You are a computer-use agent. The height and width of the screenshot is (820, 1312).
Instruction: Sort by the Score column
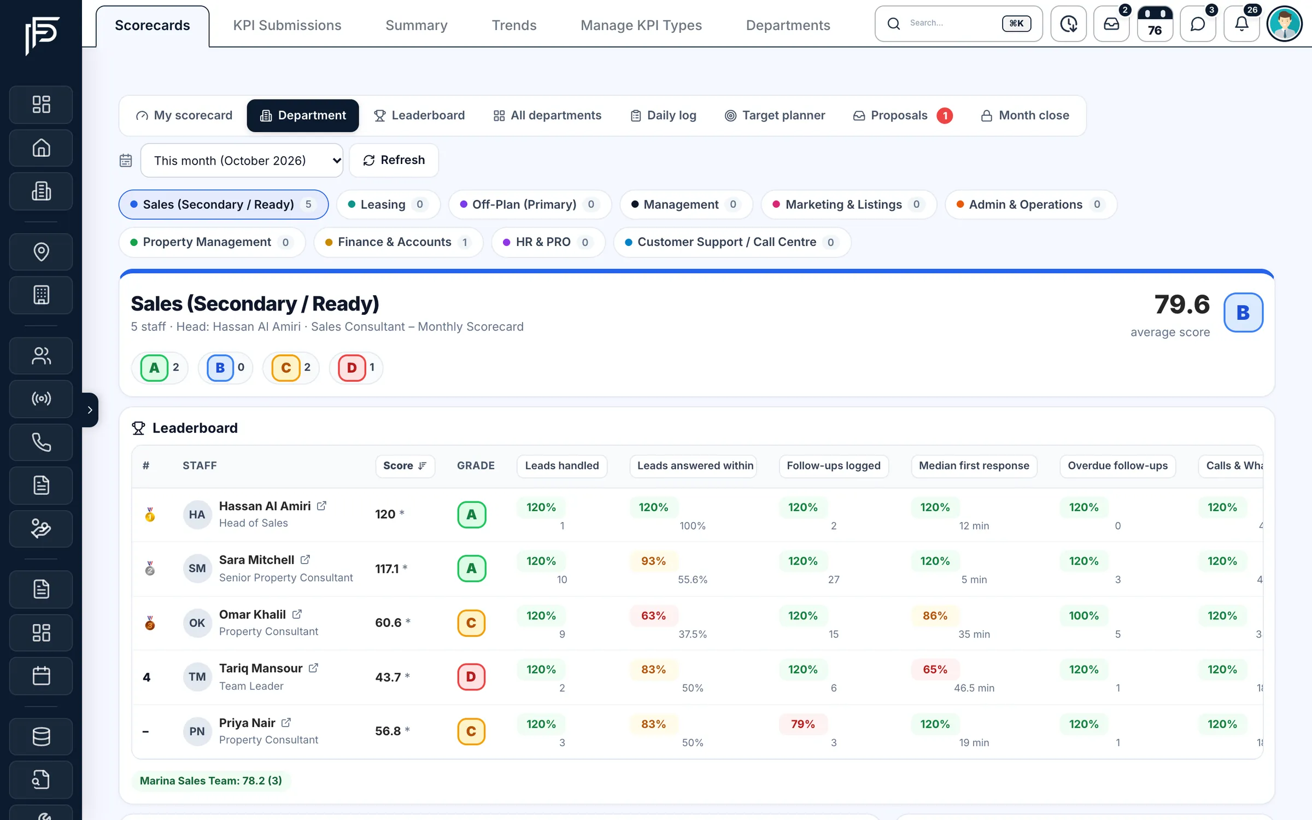(405, 466)
